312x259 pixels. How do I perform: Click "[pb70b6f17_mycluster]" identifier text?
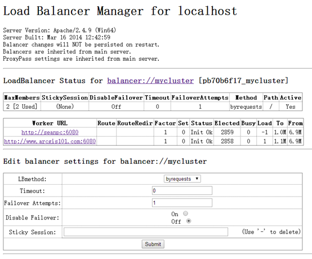click(x=243, y=81)
